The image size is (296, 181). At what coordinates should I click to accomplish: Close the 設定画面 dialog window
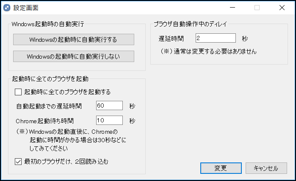pos(282,8)
